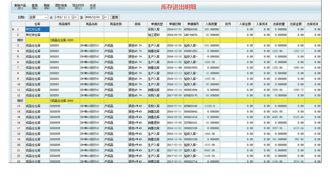This screenshot has width=330, height=180.
Task: Click the 更换产品 (F1) toolbar item
Action: [20, 7]
